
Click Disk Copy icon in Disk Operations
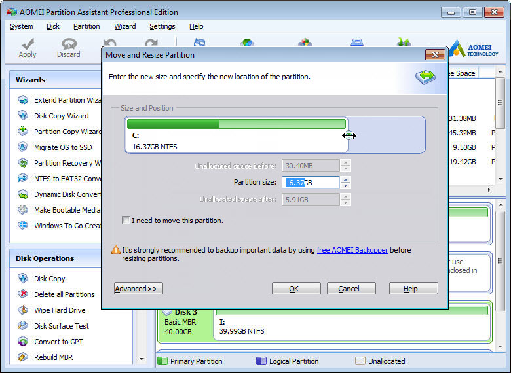click(23, 279)
